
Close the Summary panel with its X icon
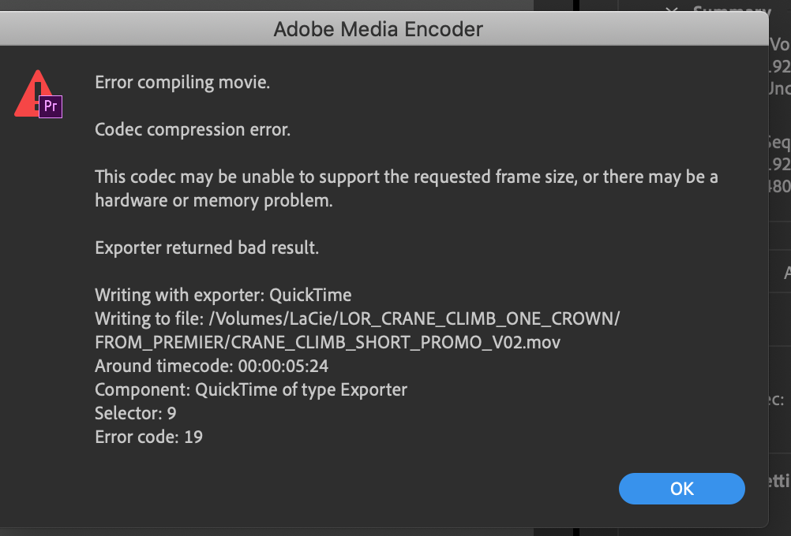point(673,9)
